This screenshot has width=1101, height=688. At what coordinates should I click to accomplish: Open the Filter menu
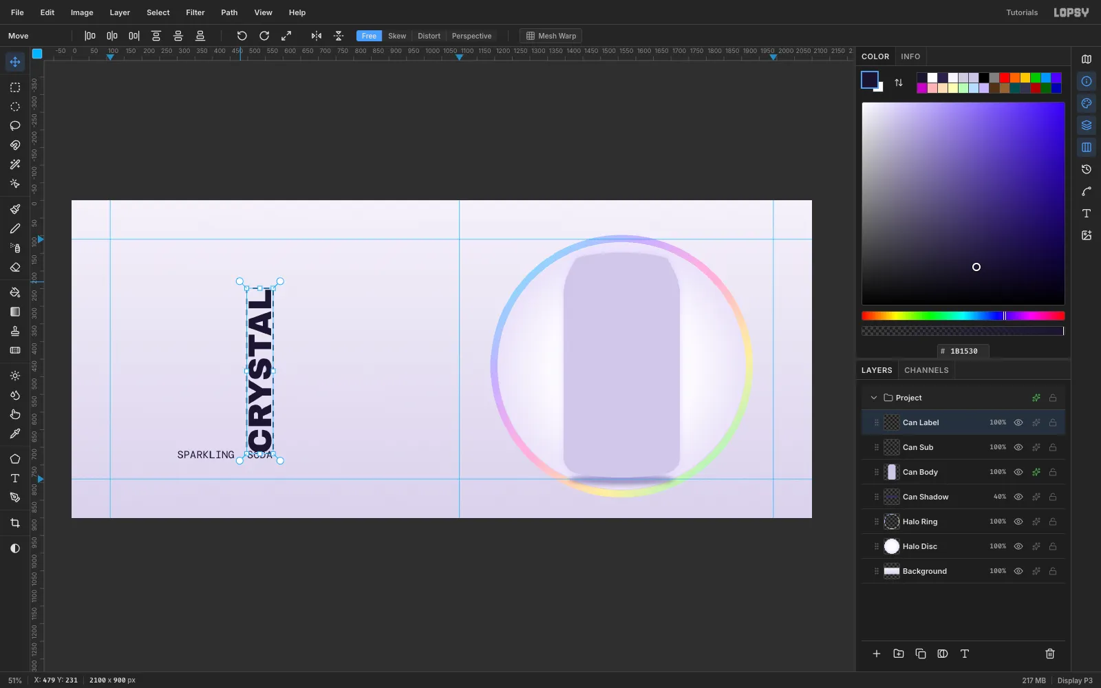pos(195,12)
